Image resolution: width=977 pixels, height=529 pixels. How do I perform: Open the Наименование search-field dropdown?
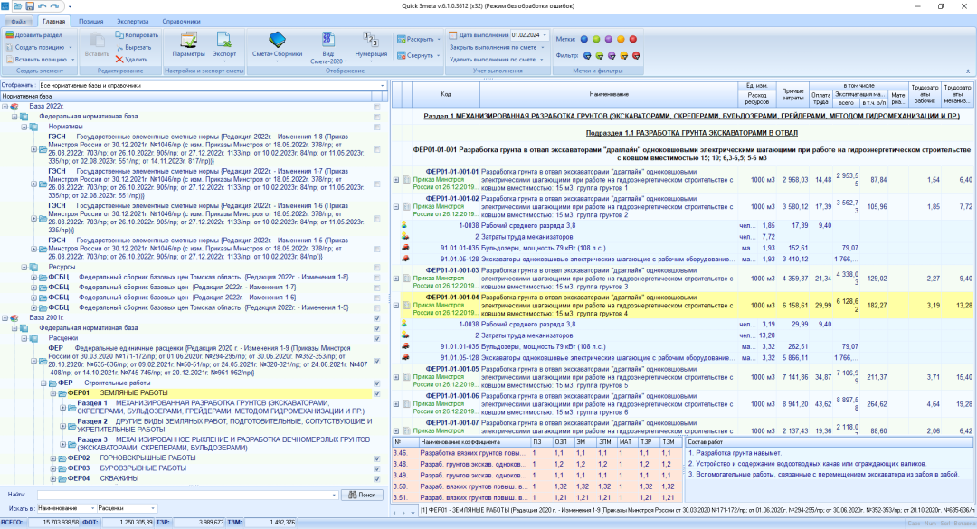(x=92, y=508)
